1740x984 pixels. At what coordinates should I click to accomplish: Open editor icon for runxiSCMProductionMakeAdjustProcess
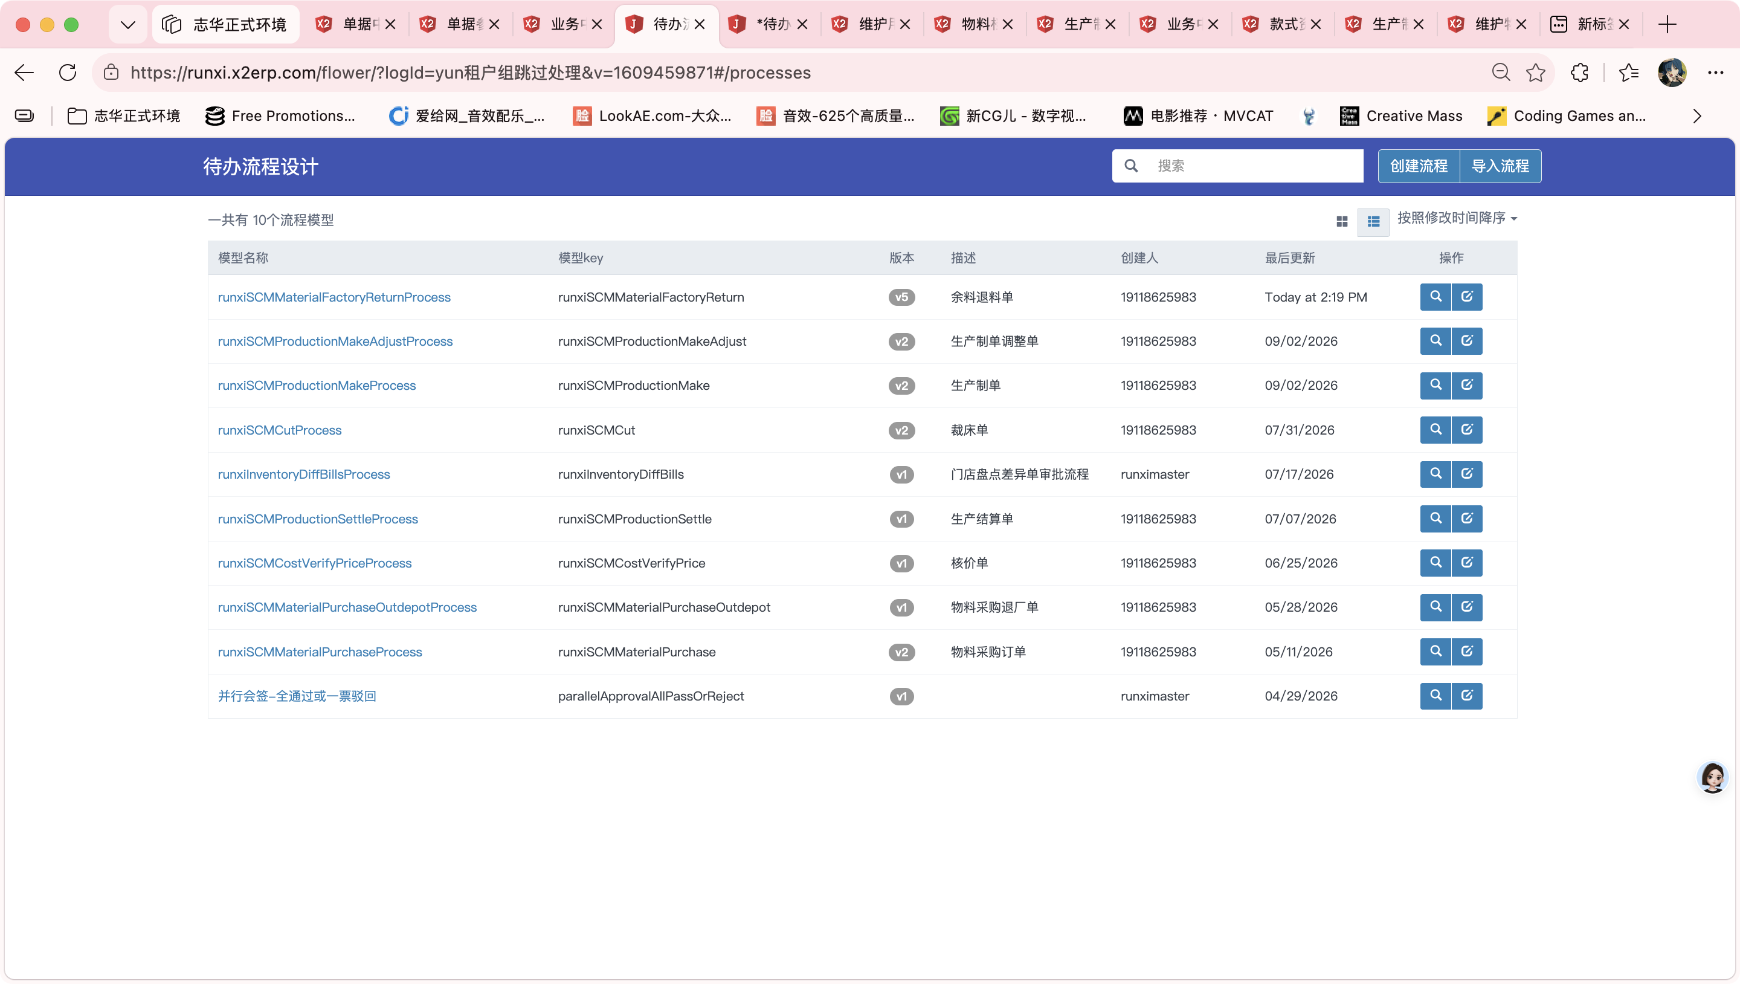[1467, 341]
